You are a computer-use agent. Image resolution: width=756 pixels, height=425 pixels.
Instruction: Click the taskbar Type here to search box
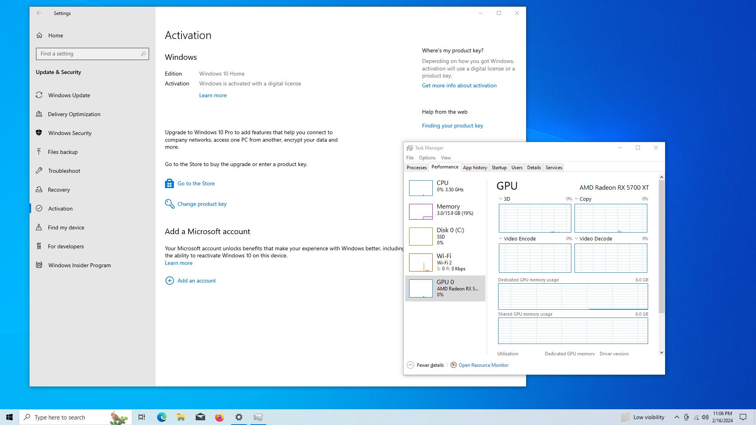coord(76,417)
